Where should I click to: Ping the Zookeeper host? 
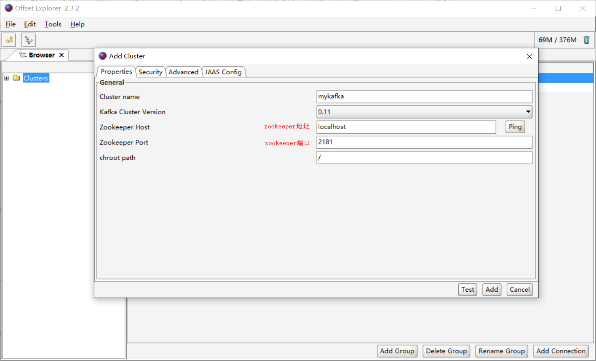click(515, 127)
